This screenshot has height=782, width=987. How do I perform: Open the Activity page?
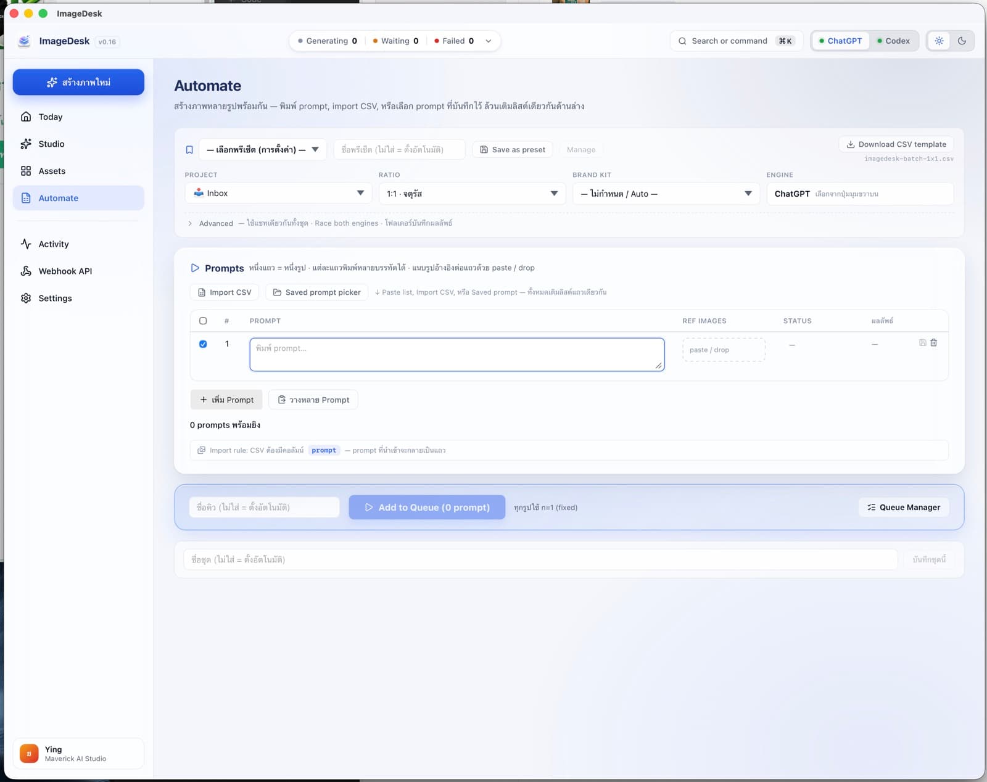78,244
